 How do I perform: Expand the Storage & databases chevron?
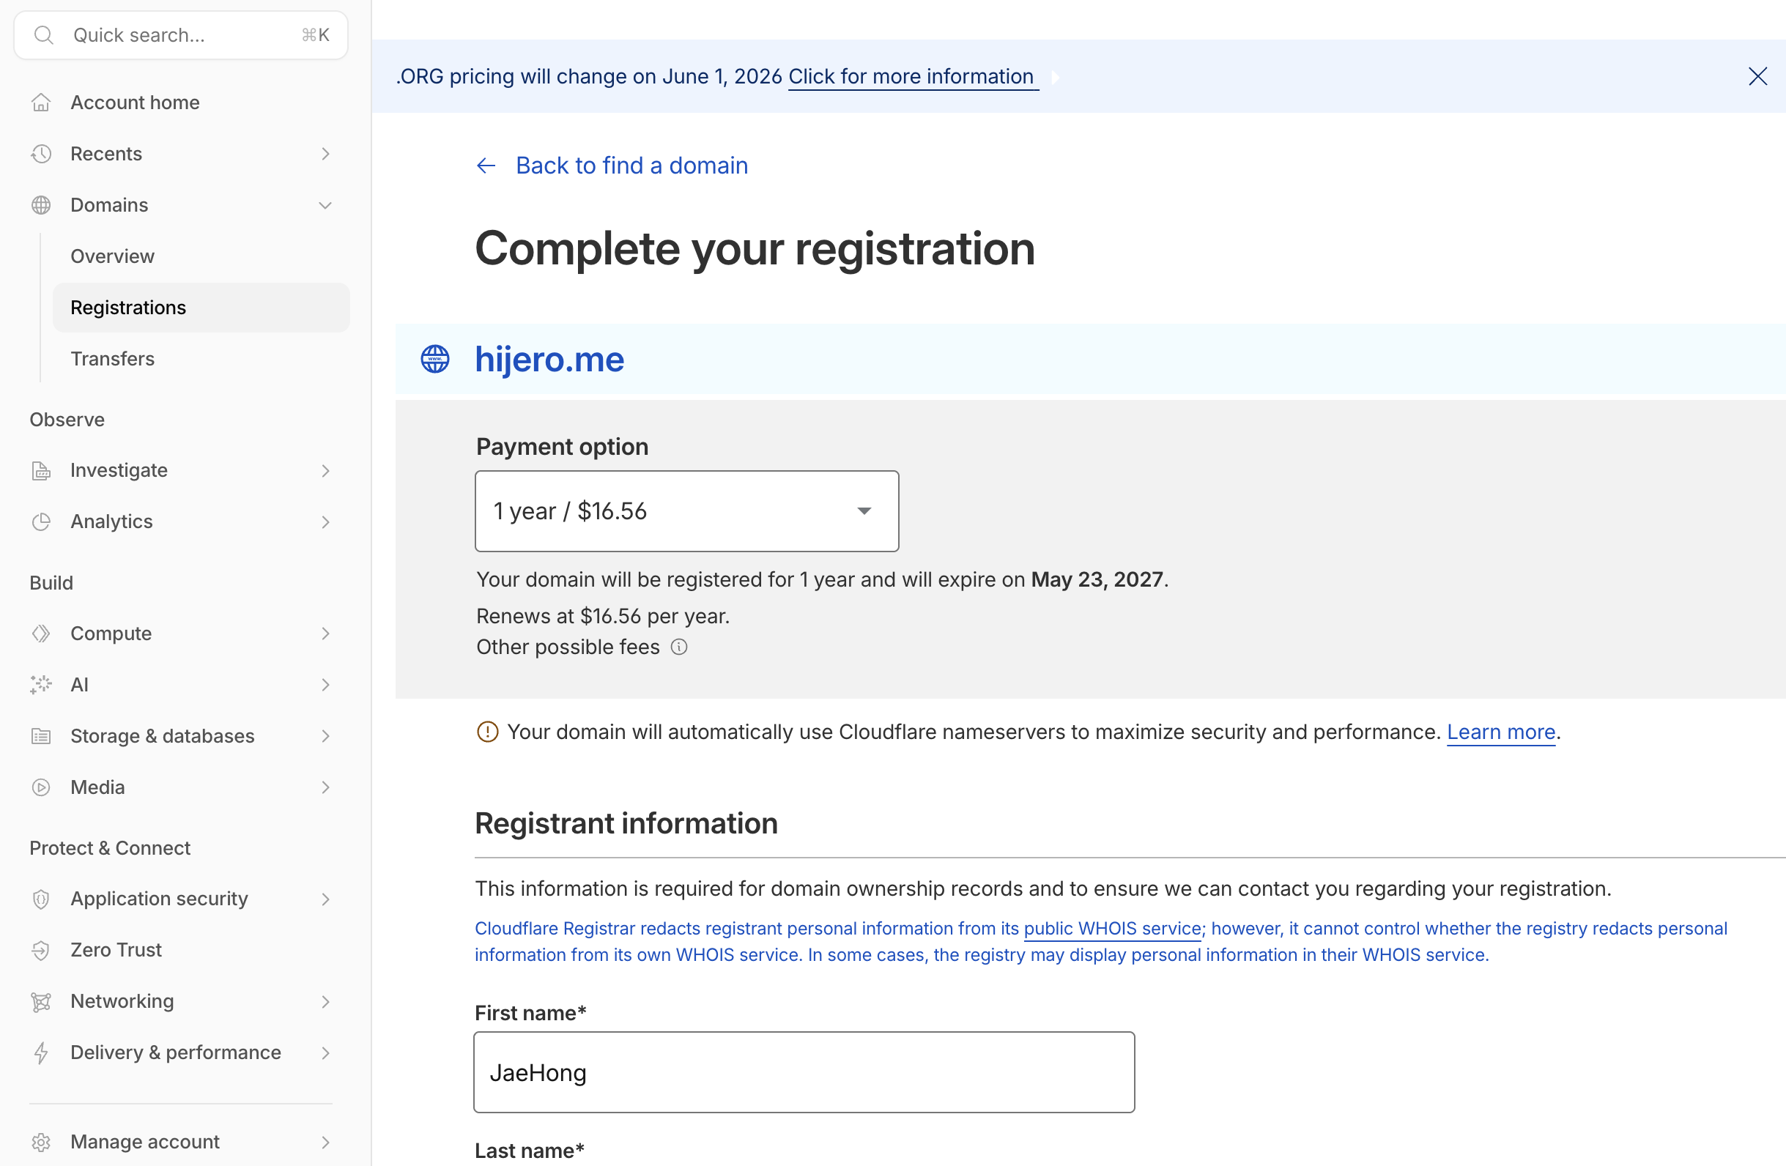[x=326, y=736]
